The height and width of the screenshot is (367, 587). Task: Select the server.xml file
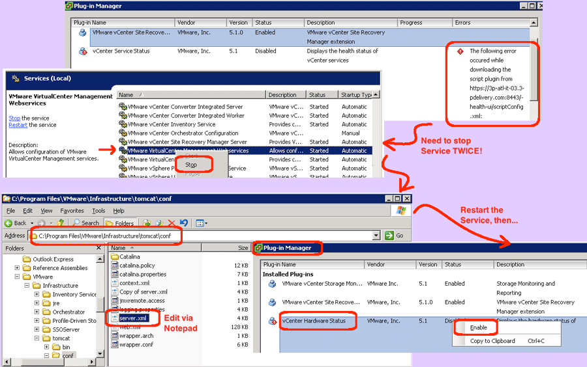point(133,318)
